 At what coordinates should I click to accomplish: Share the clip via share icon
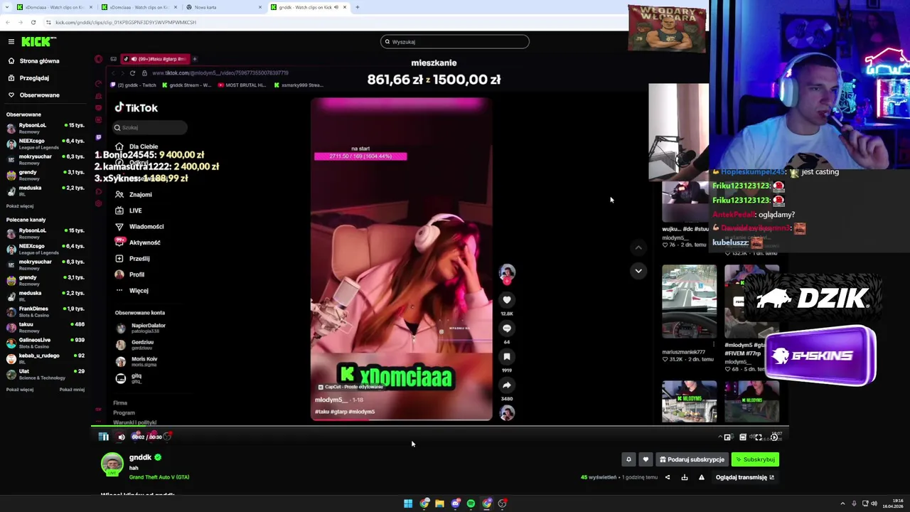point(668,477)
